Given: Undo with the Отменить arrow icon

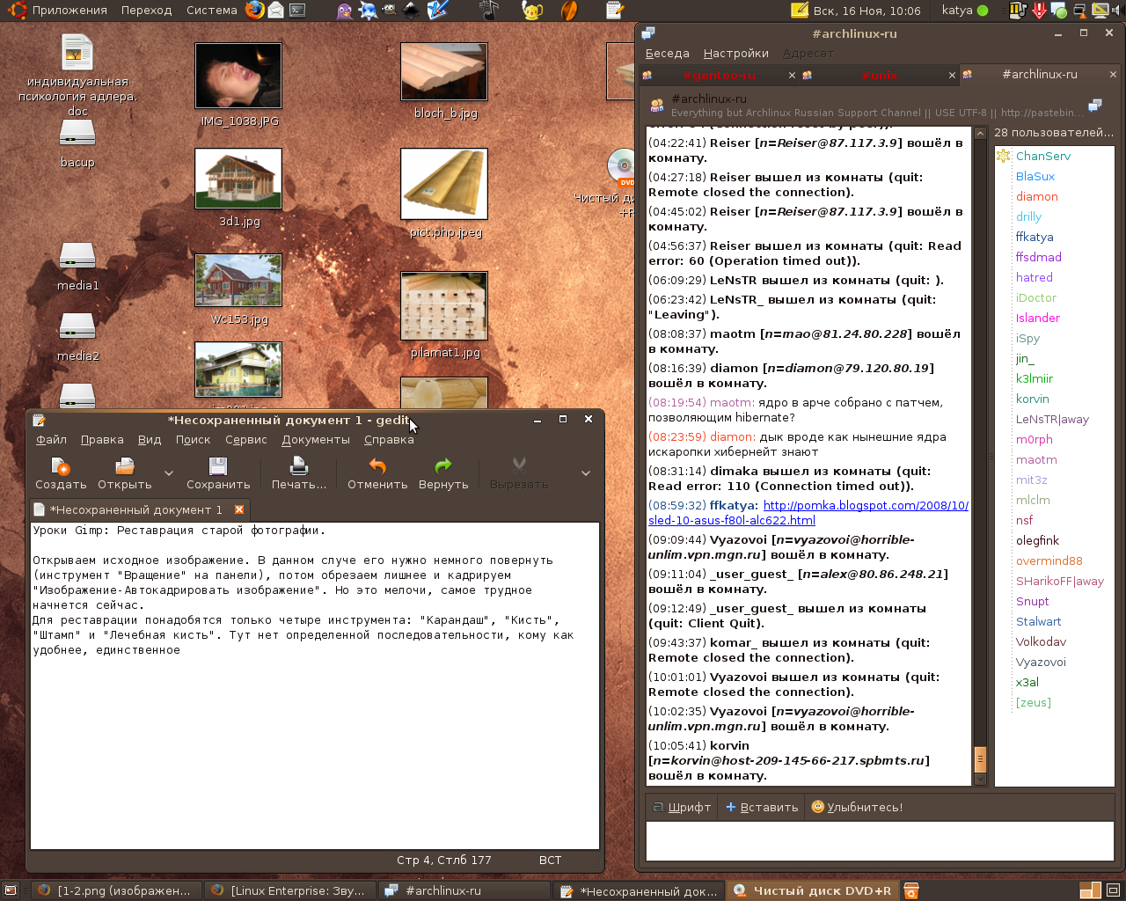Looking at the screenshot, I should tap(377, 466).
